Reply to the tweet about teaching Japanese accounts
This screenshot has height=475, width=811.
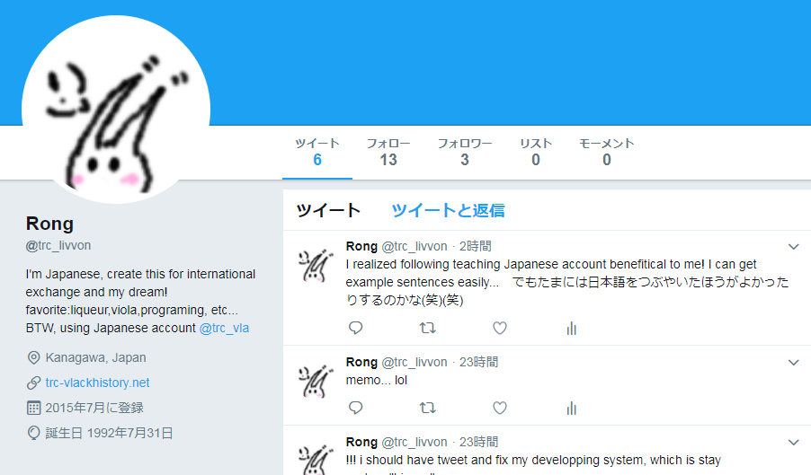pyautogui.click(x=356, y=328)
